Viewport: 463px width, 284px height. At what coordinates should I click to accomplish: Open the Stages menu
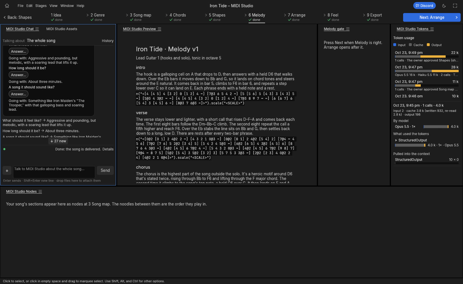pos(41,6)
